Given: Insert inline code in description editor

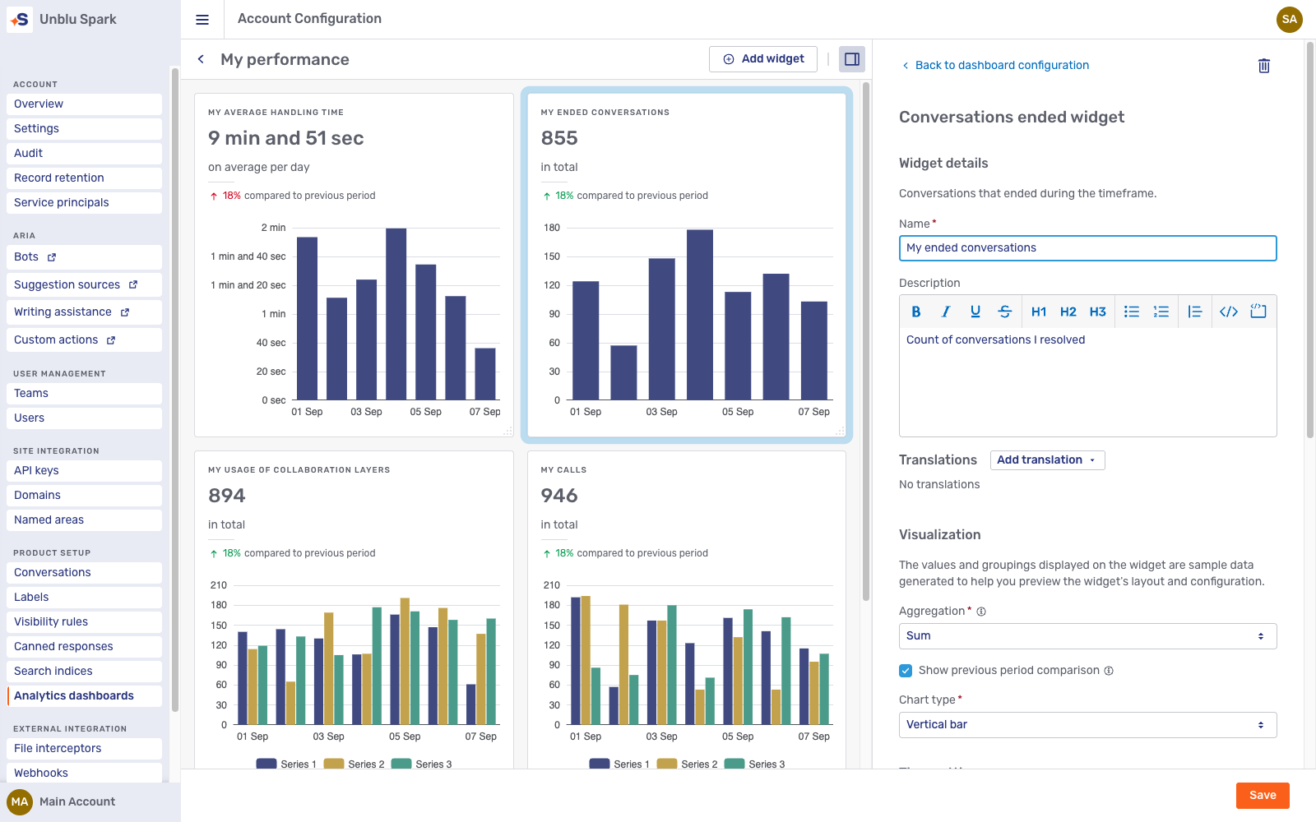Looking at the screenshot, I should tap(1229, 312).
